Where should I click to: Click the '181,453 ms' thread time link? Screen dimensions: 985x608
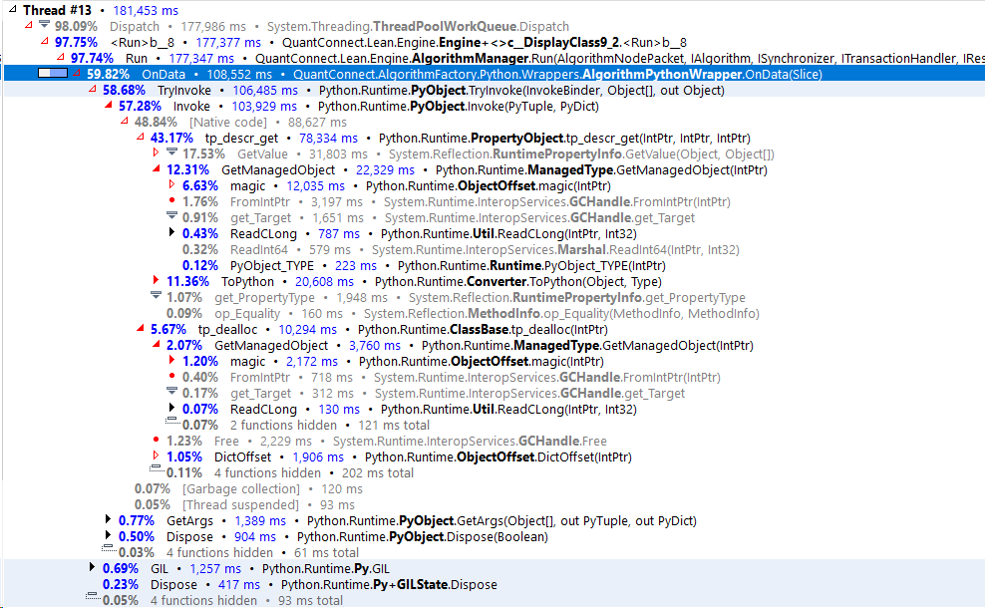point(146,11)
